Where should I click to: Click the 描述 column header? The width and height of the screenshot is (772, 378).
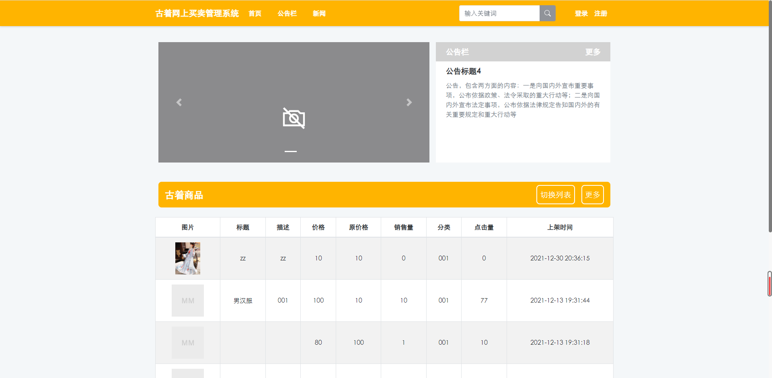tap(283, 227)
